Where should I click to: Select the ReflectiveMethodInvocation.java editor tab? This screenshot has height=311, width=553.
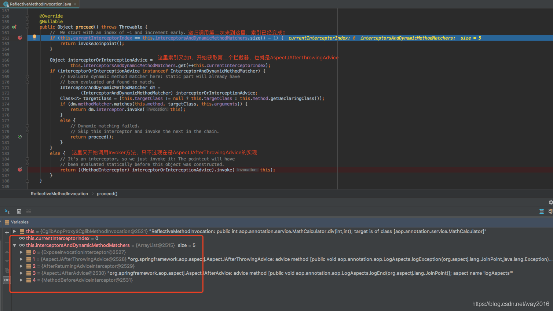(40, 4)
